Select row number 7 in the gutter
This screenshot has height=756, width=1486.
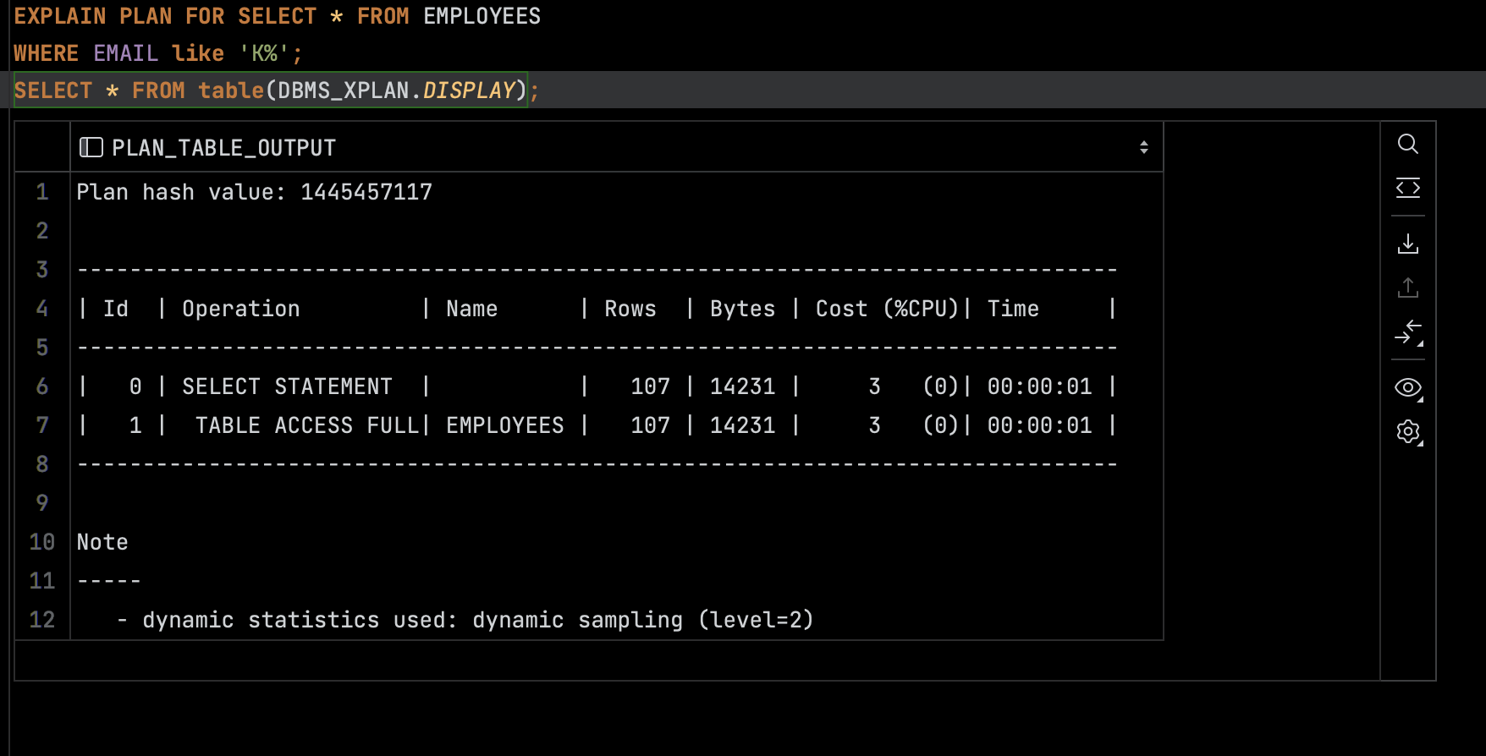pyautogui.click(x=42, y=425)
